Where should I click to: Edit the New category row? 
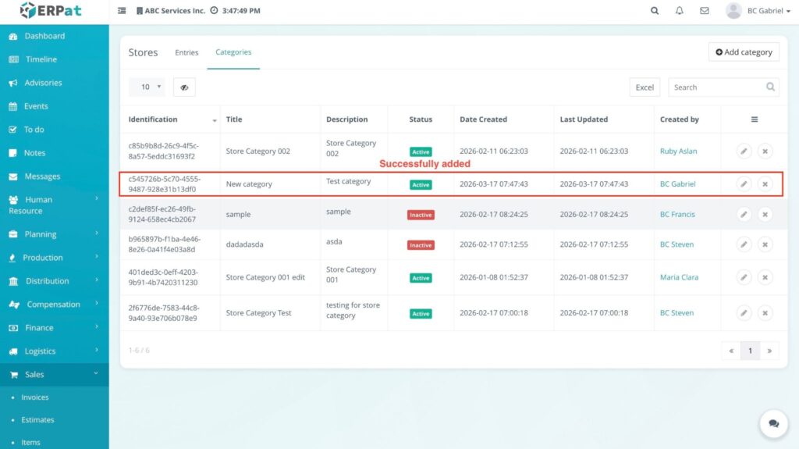[x=744, y=184]
